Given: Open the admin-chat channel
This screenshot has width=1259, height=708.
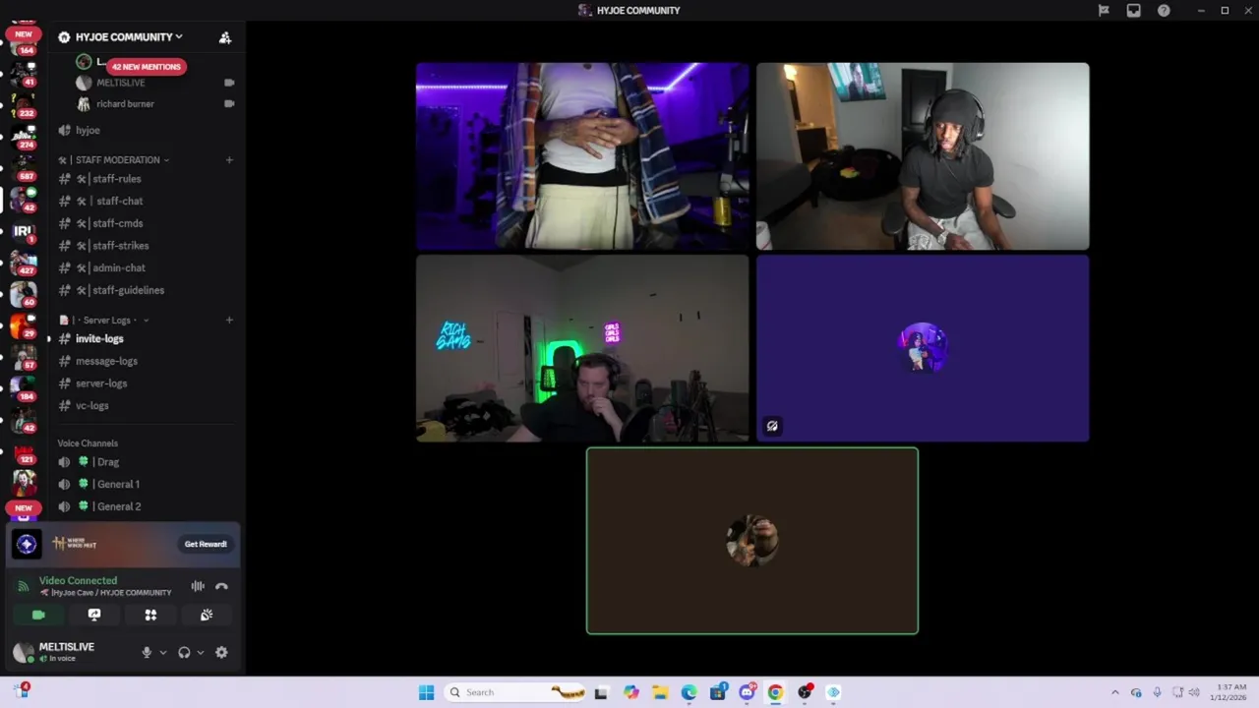Looking at the screenshot, I should [x=146, y=267].
